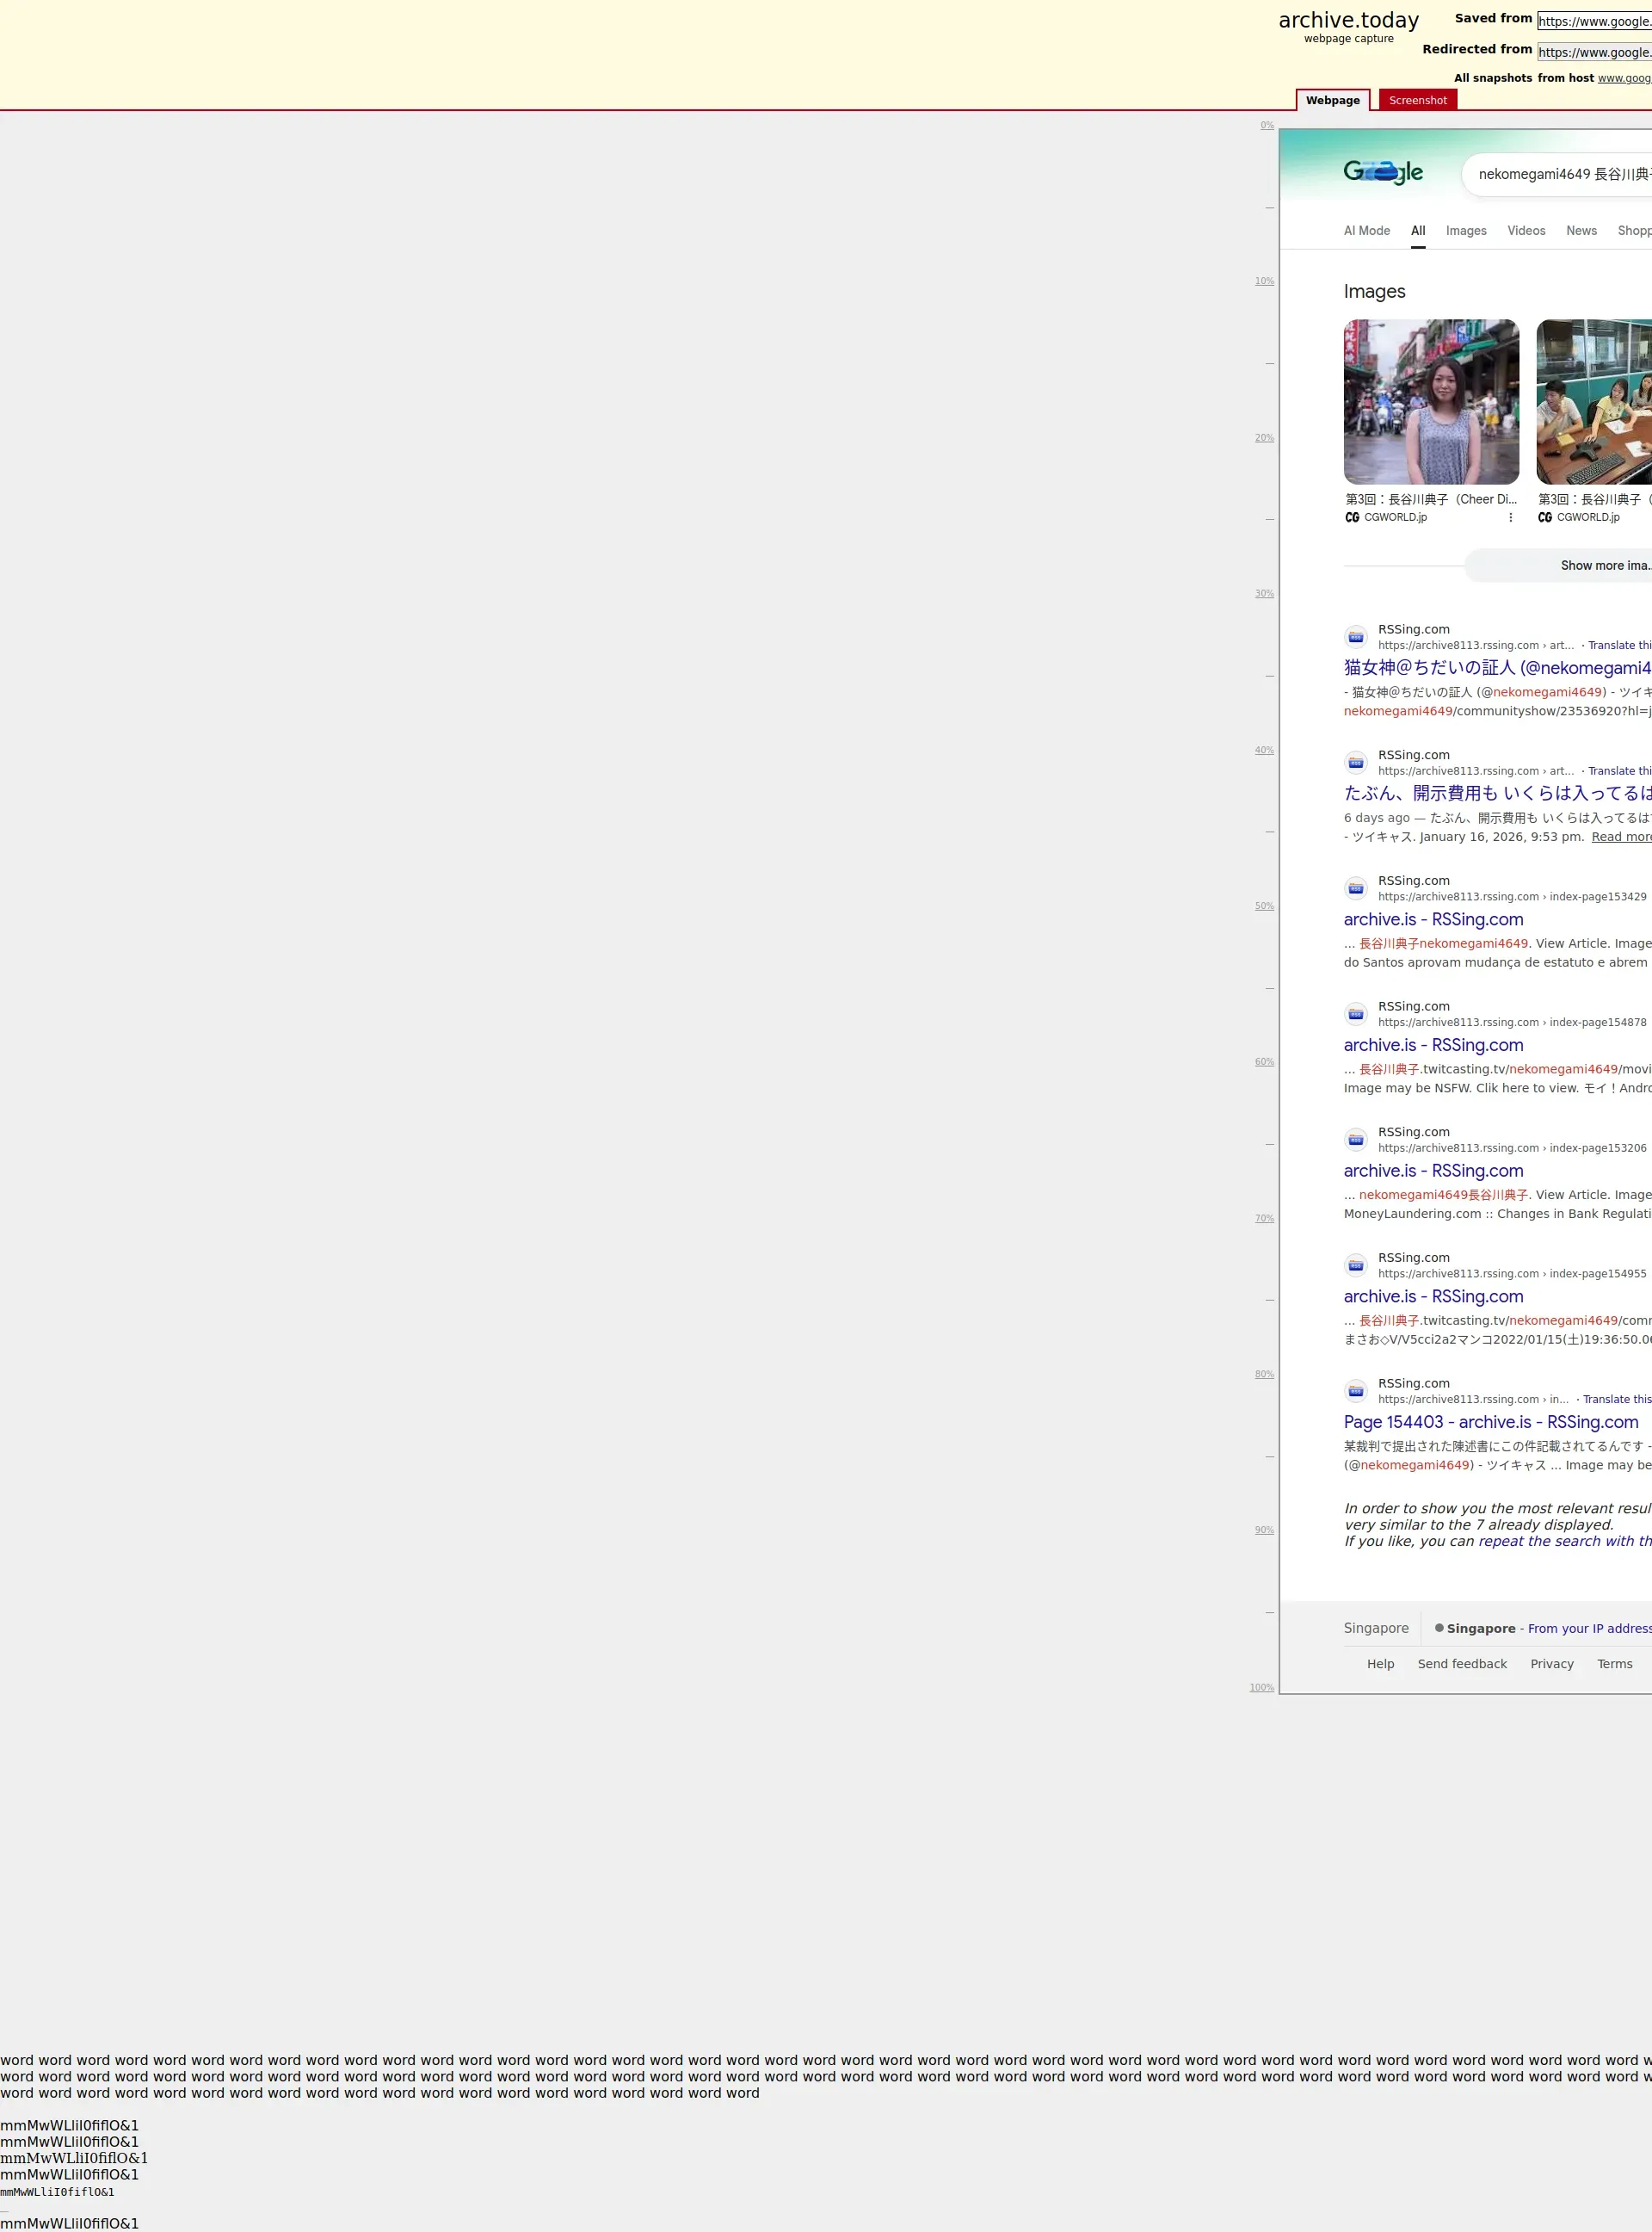Open the first image thumbnail of woman
1652x2232 pixels.
click(1431, 401)
